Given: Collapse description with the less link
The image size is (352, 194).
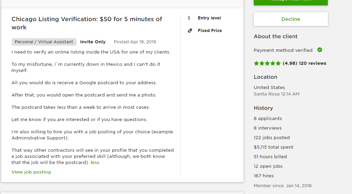Looking at the screenshot, I should 95,163.
